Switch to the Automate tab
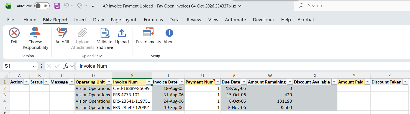The image size is (410, 114). point(235,20)
